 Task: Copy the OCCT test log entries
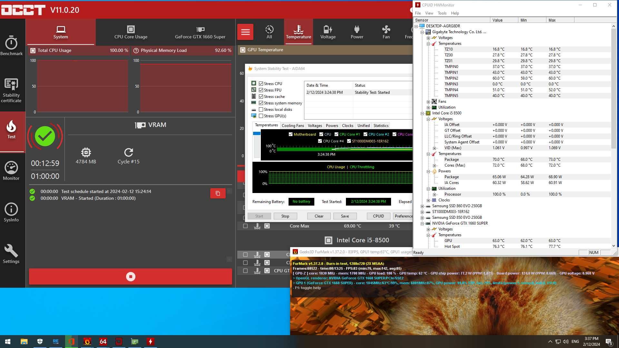218,193
